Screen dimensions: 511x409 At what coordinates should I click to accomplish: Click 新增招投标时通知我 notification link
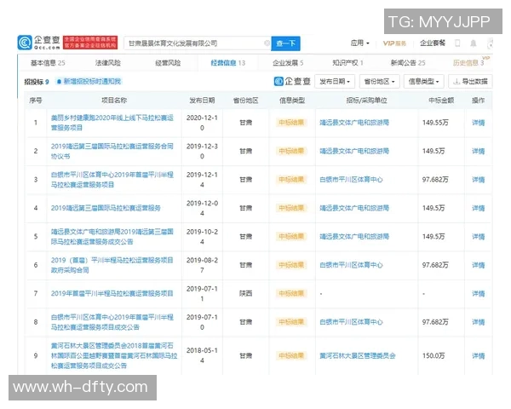point(89,81)
